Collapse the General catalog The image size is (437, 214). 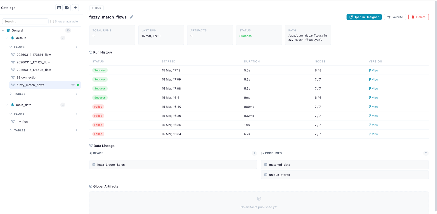click(3, 31)
